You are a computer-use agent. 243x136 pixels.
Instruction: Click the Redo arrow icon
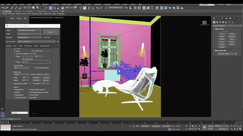[x=7, y=8]
